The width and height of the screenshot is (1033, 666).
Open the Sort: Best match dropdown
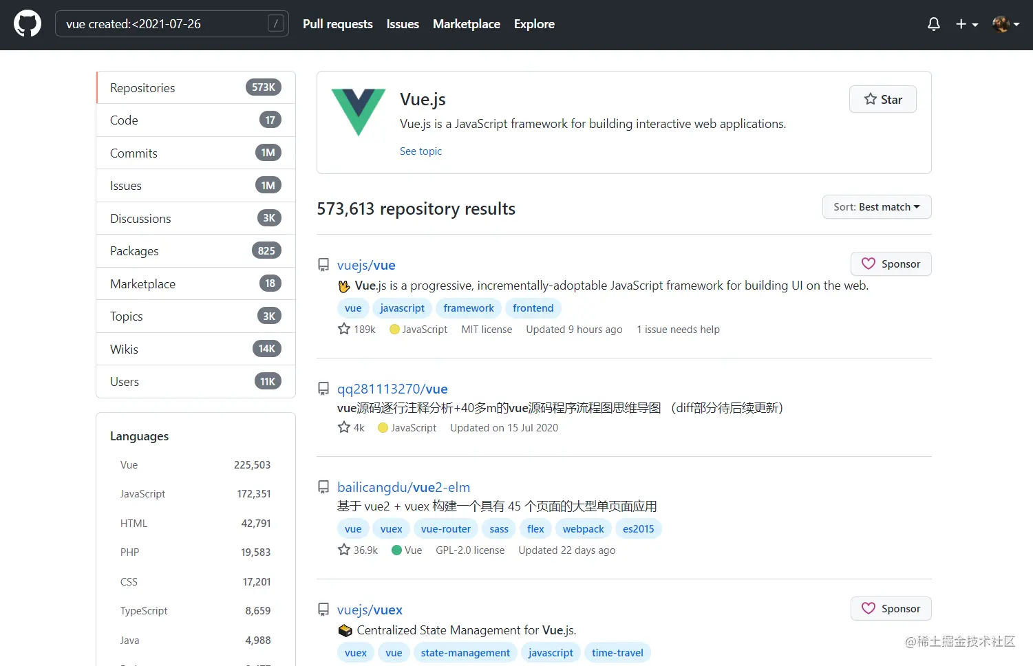click(x=877, y=207)
